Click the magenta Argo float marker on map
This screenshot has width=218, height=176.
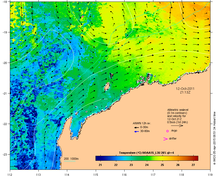click(83, 16)
